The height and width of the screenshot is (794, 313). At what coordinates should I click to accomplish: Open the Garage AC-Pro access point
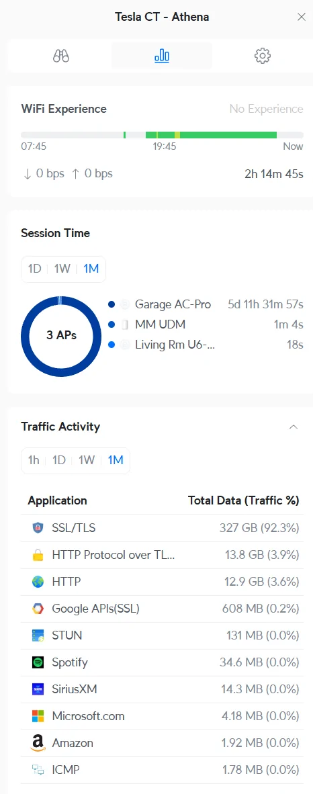point(206,304)
